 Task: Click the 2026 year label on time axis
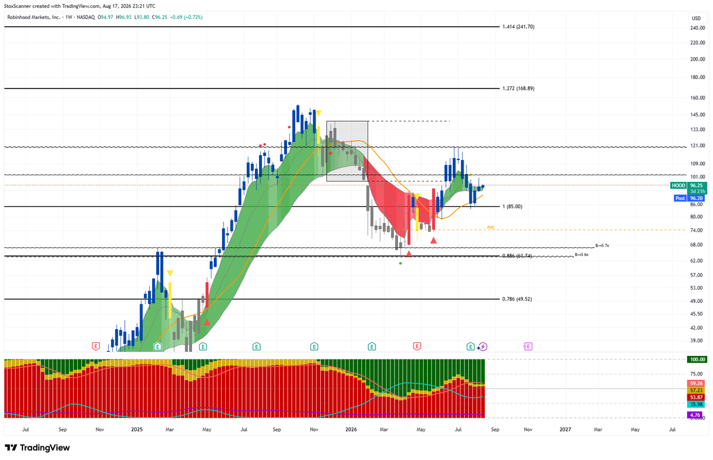pyautogui.click(x=351, y=429)
